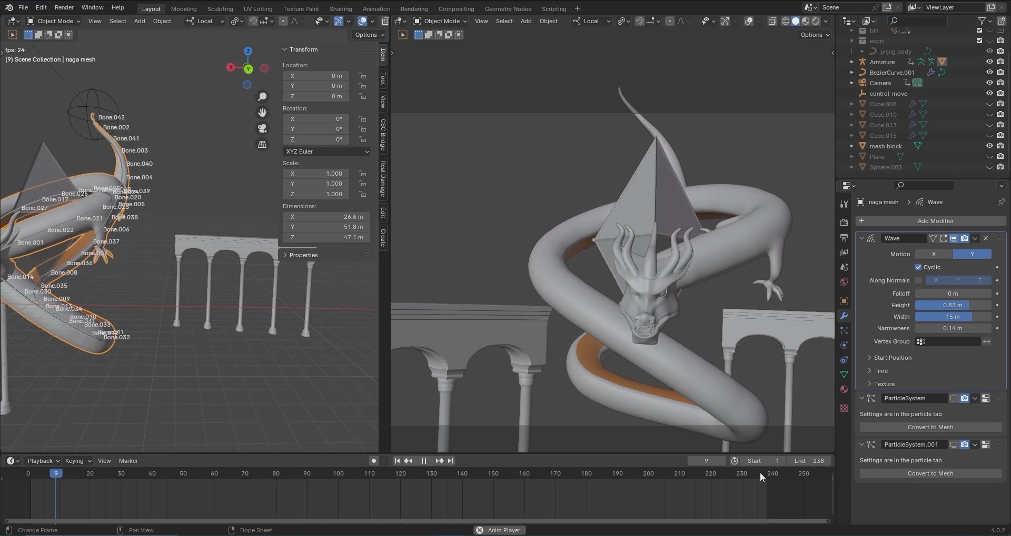Jump to the timeline start frame

[x=397, y=461]
